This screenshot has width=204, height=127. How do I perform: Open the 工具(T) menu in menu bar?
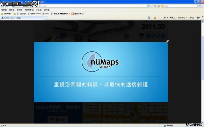coord(39,10)
